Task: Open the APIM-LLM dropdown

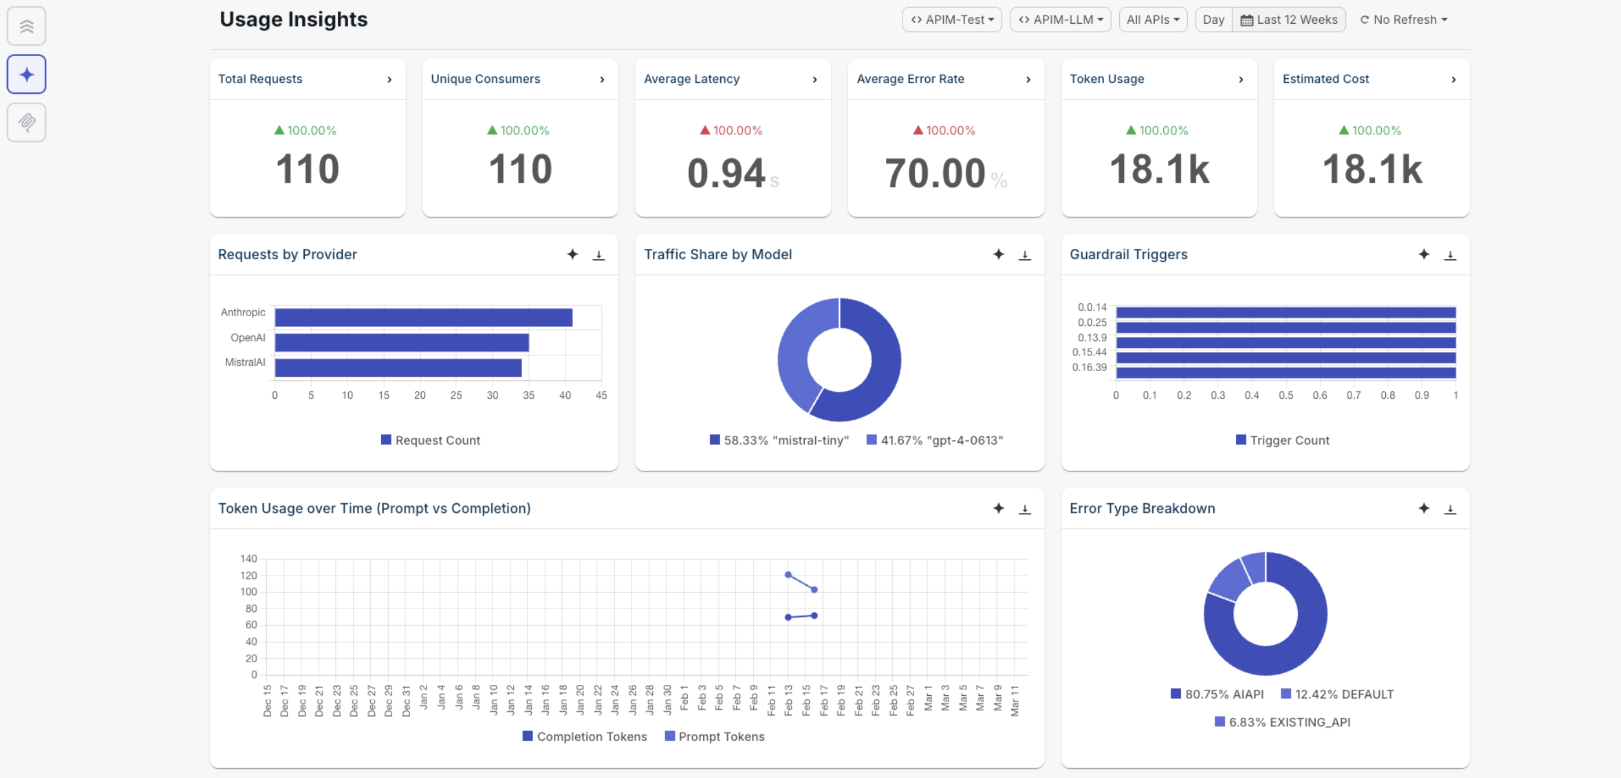Action: pyautogui.click(x=1060, y=20)
